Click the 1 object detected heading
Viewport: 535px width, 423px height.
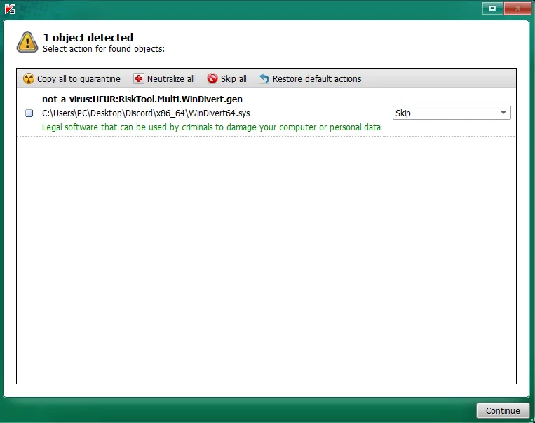88,37
